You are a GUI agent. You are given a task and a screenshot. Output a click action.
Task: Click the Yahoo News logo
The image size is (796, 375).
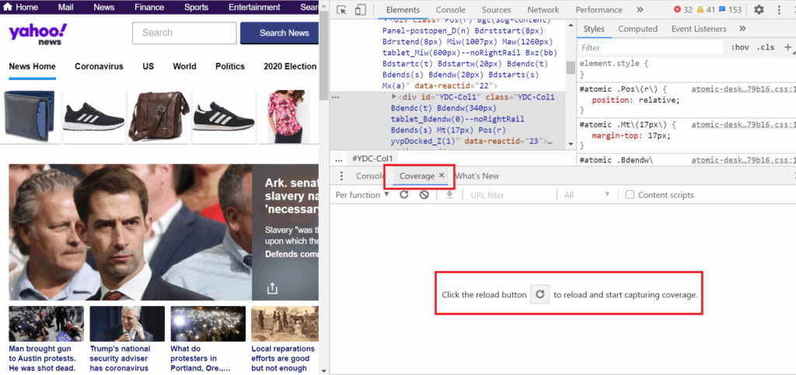coord(38,34)
